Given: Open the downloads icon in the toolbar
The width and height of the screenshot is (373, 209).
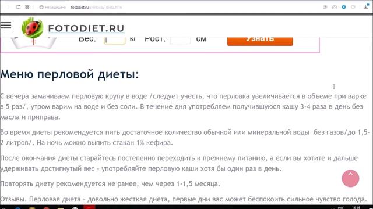Looking at the screenshot, I should click(x=366, y=7).
